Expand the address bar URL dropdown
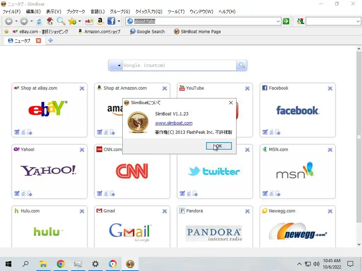362x271 pixels. pos(278,22)
